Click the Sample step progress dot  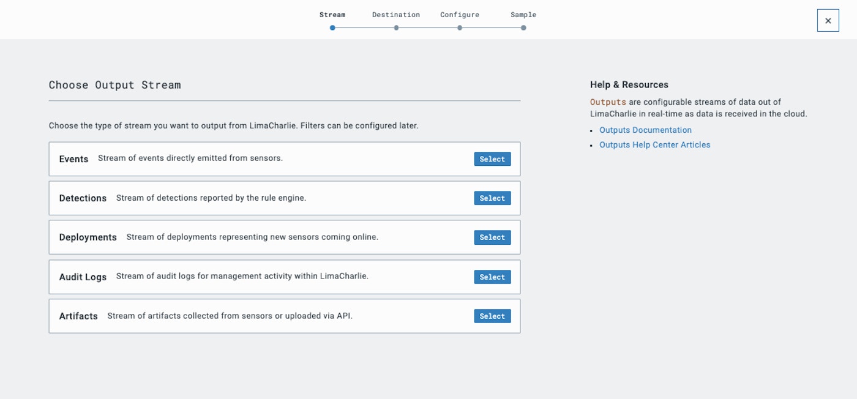tap(523, 28)
